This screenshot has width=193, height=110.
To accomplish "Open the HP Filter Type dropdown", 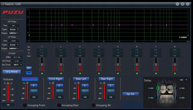I will click(14, 29).
